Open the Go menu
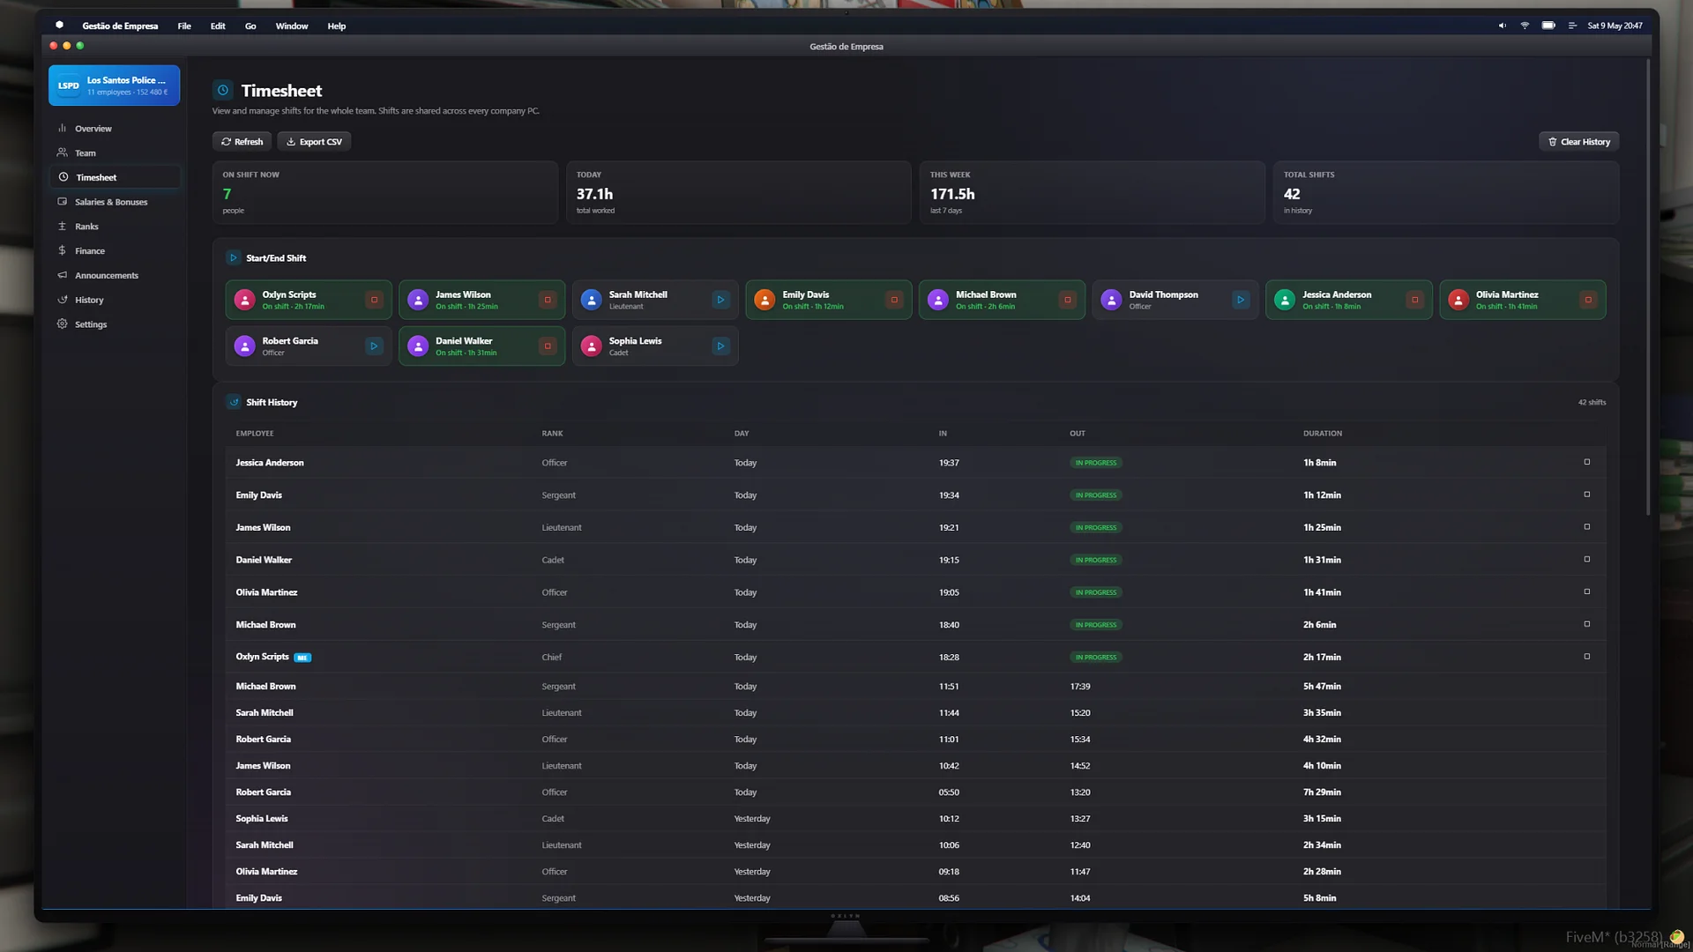Viewport: 1693px width, 952px height. coord(250,26)
